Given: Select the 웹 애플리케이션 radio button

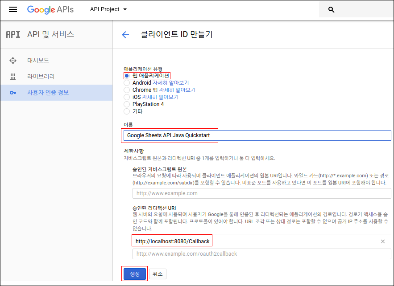Looking at the screenshot, I should click(127, 76).
